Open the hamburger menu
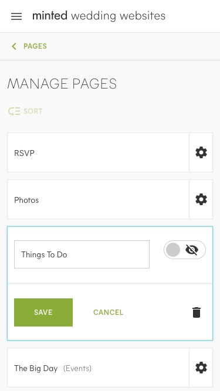Viewport: 220px width, 391px height. [x=16, y=16]
